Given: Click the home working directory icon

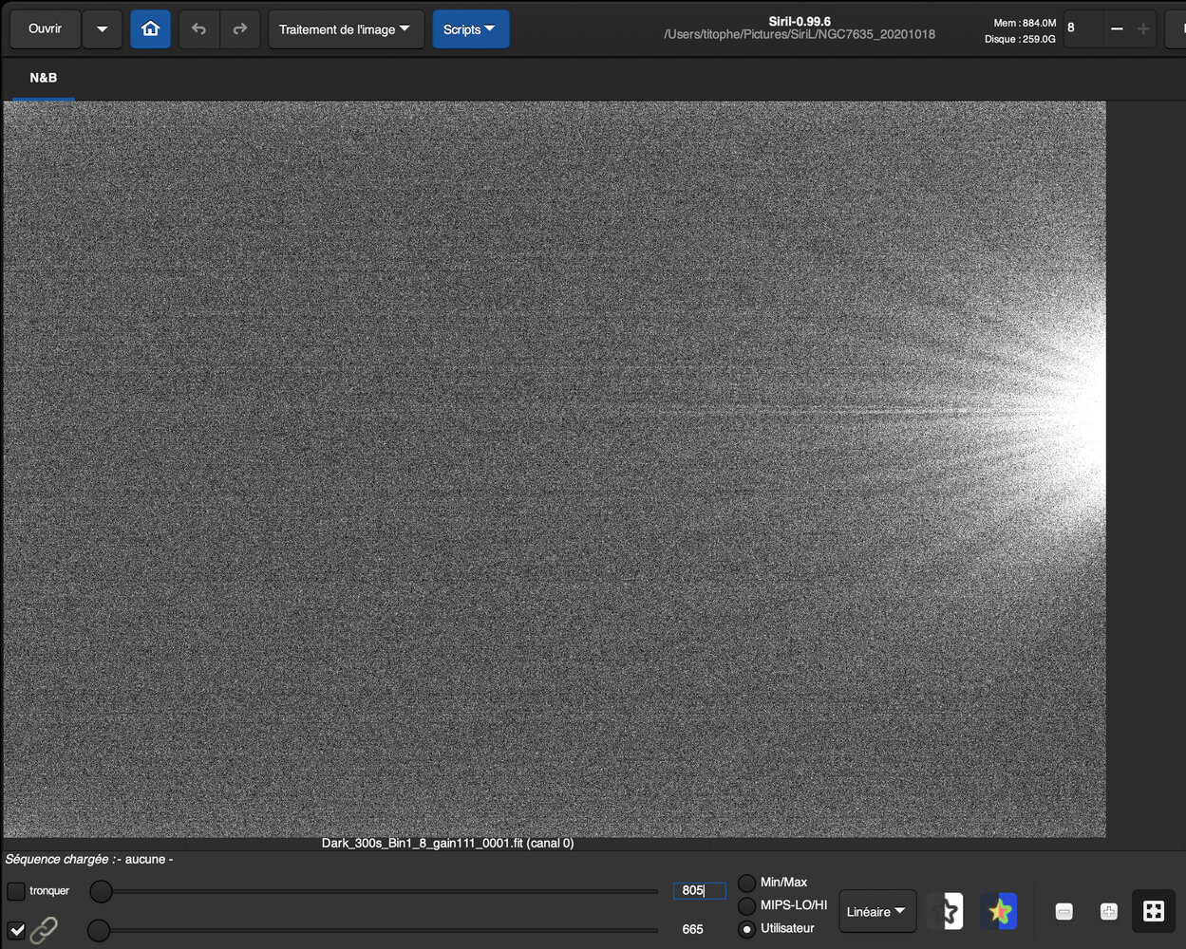Looking at the screenshot, I should pos(150,29).
